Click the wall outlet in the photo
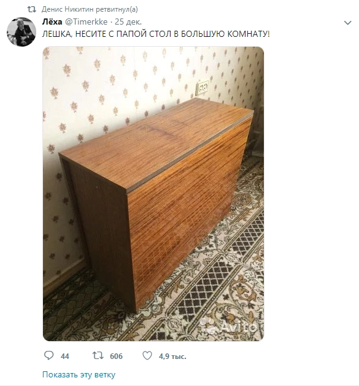This screenshot has height=386, width=359. pos(202,89)
